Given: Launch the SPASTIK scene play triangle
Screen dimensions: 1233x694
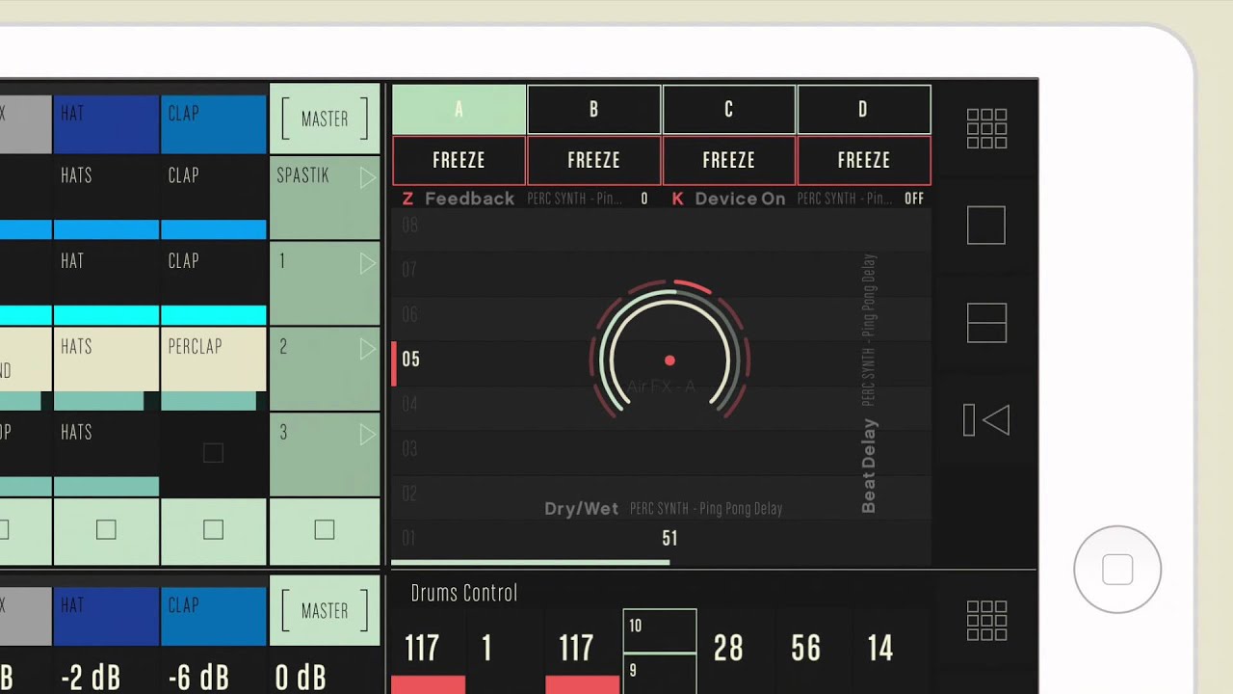Looking at the screenshot, I should [367, 177].
